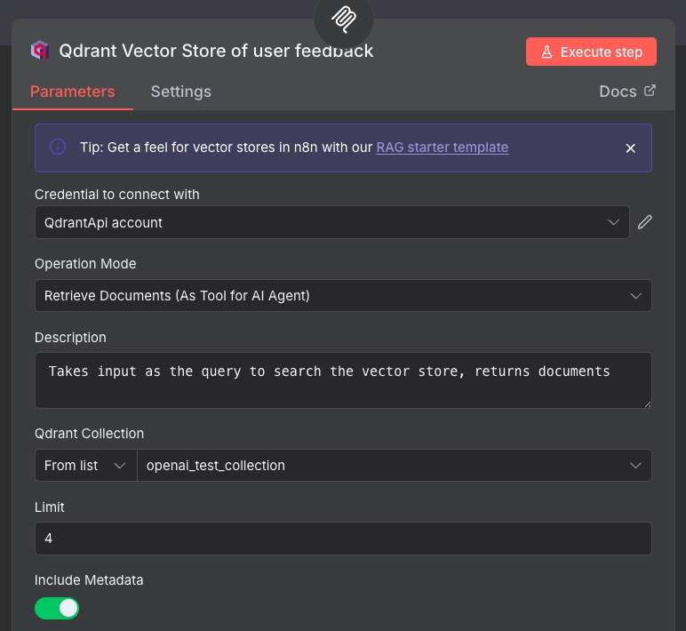686x631 pixels.
Task: Click inside the Description text area
Action: point(343,379)
